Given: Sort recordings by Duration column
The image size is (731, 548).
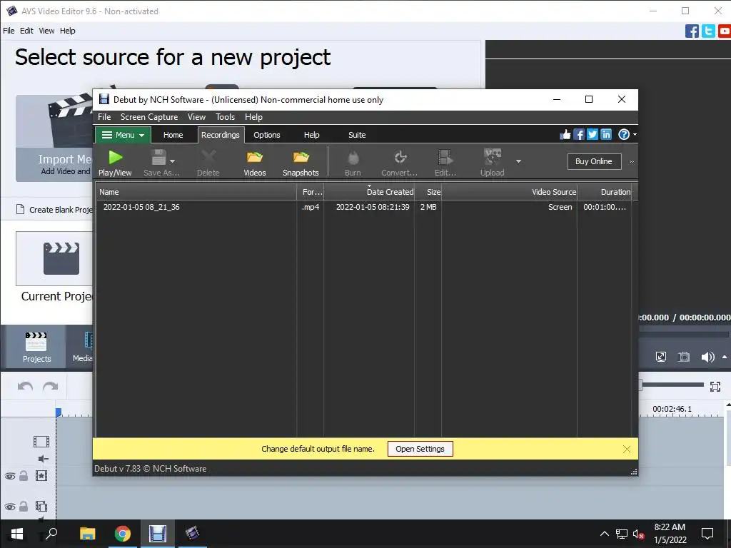Looking at the screenshot, I should [604, 192].
